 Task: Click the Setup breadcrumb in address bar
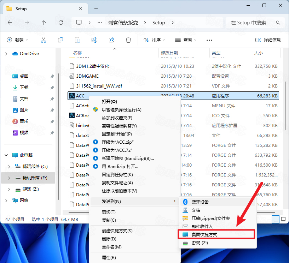tap(158, 23)
